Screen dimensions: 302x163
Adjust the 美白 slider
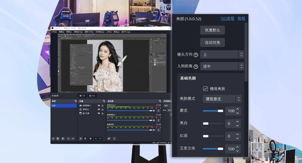click(x=213, y=123)
